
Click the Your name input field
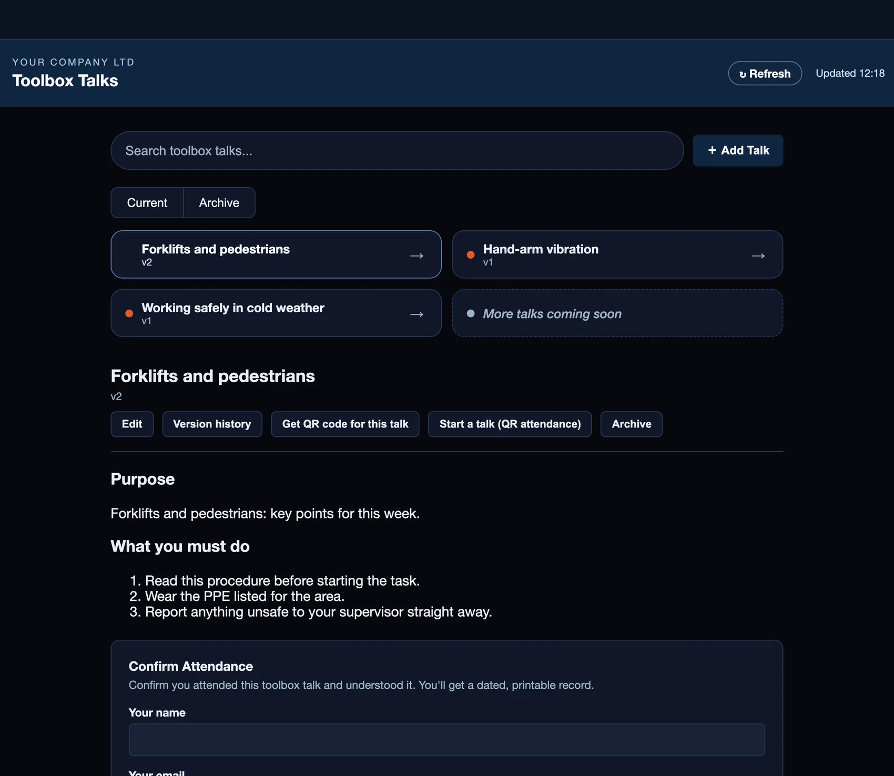pyautogui.click(x=447, y=740)
